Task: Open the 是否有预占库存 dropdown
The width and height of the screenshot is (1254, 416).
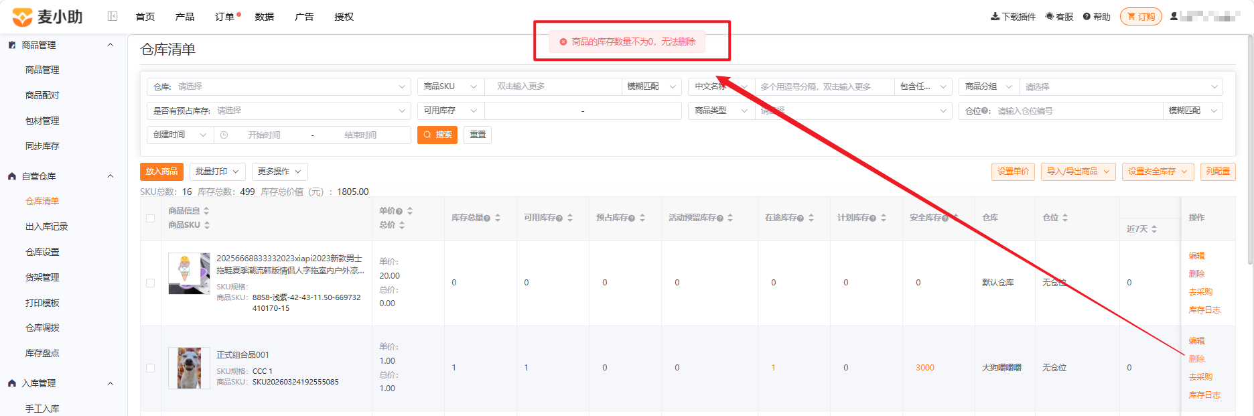Action: pos(279,111)
